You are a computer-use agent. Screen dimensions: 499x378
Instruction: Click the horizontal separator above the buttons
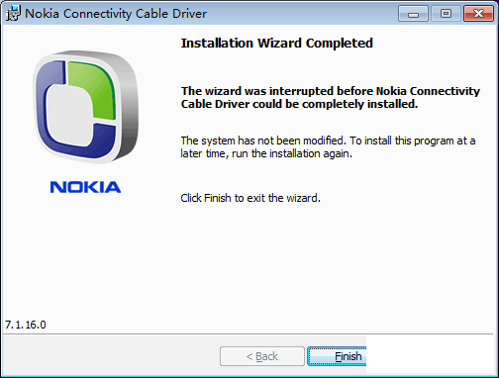[x=249, y=334]
